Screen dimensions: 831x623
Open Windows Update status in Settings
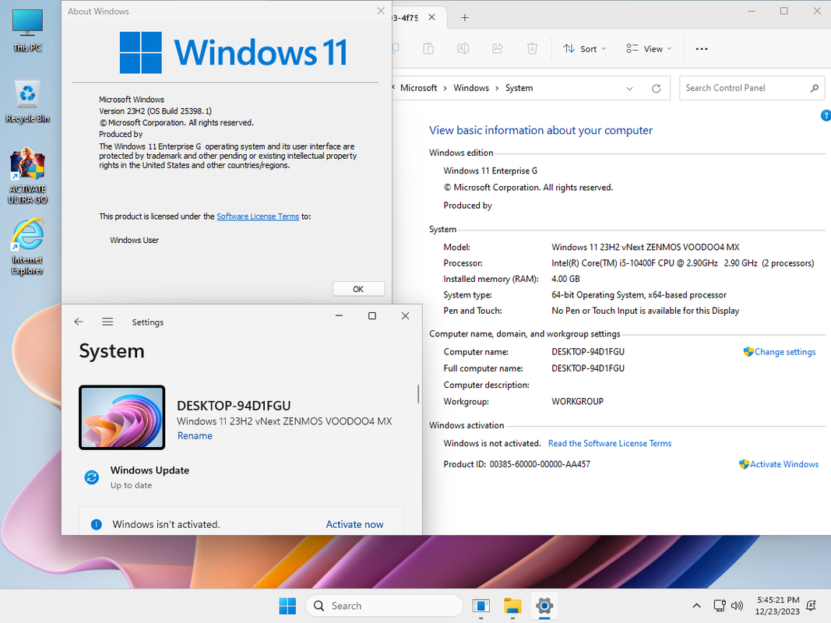[x=150, y=477]
